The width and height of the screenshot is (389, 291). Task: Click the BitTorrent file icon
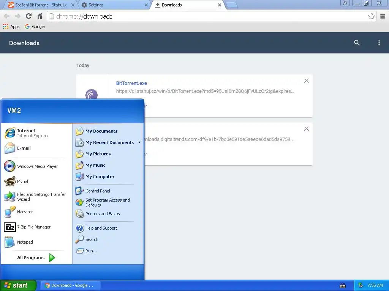[92, 94]
